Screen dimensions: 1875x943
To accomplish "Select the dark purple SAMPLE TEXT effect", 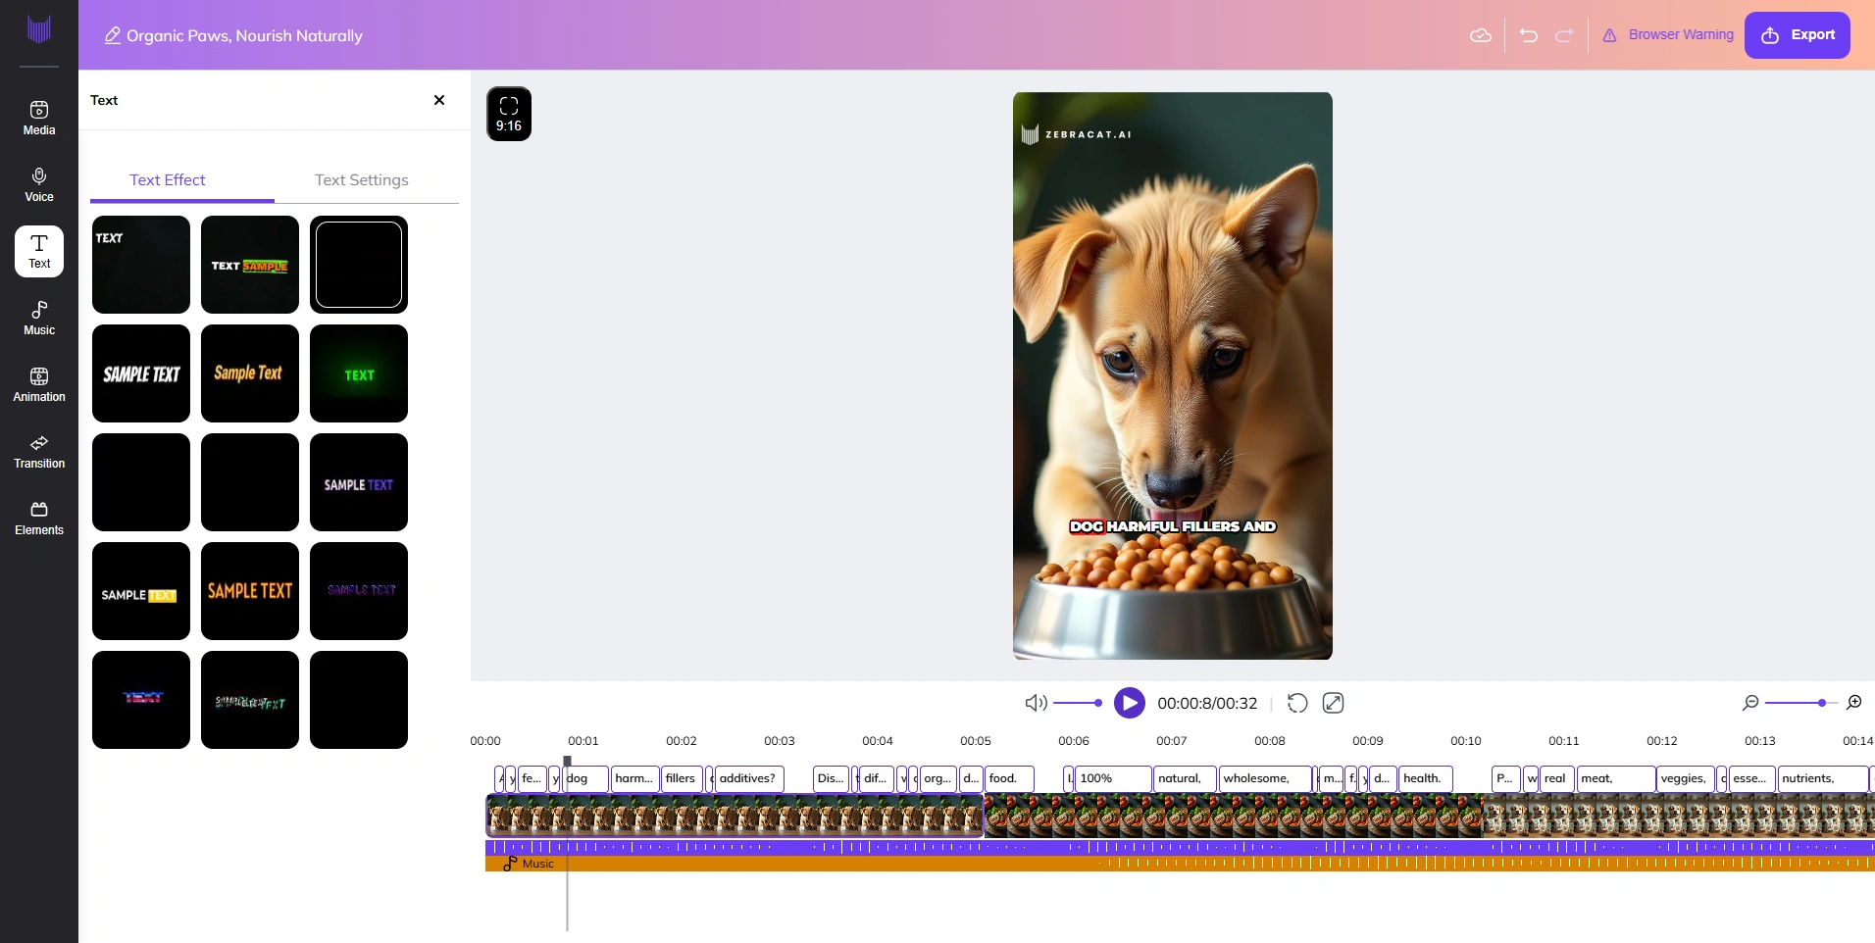I will (359, 591).
